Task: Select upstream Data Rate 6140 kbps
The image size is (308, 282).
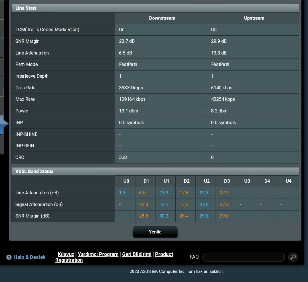Action: [x=222, y=88]
